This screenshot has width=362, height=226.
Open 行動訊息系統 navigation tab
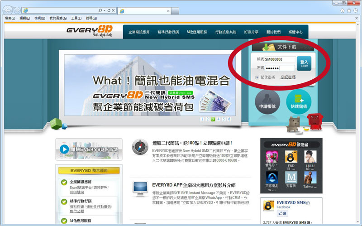pos(225,32)
